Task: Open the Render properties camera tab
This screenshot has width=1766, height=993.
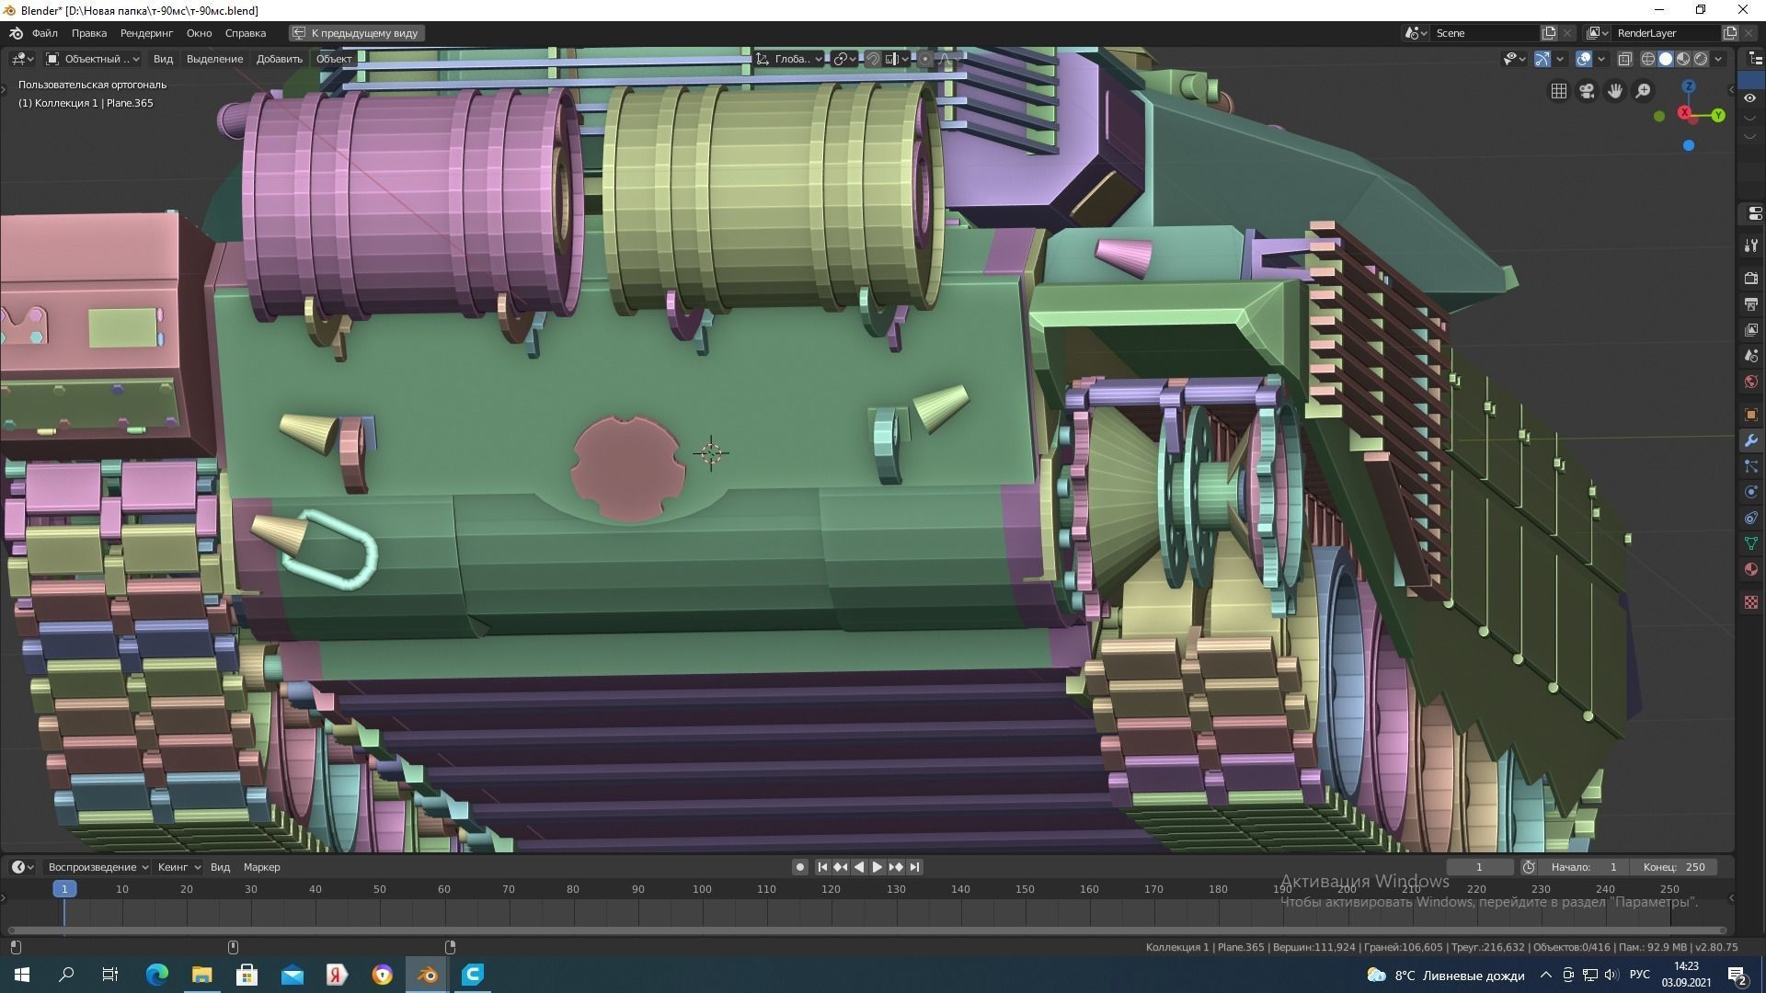Action: (1750, 278)
